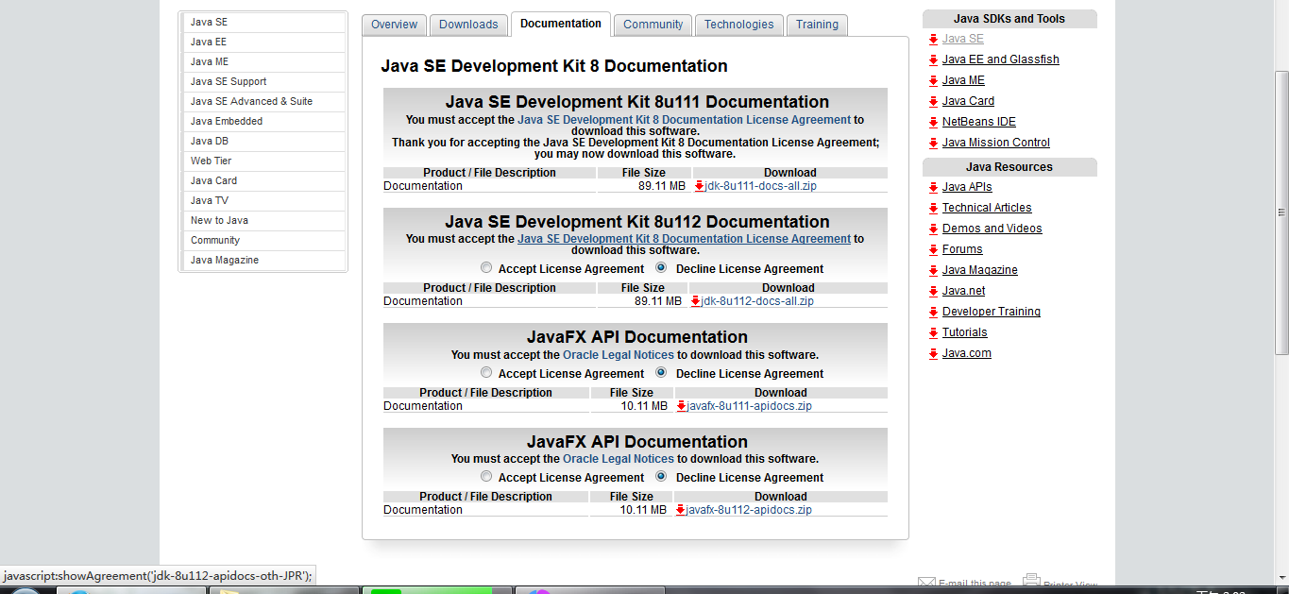Click the '89.11 MB' size in jdk-8u111 row

tap(662, 186)
